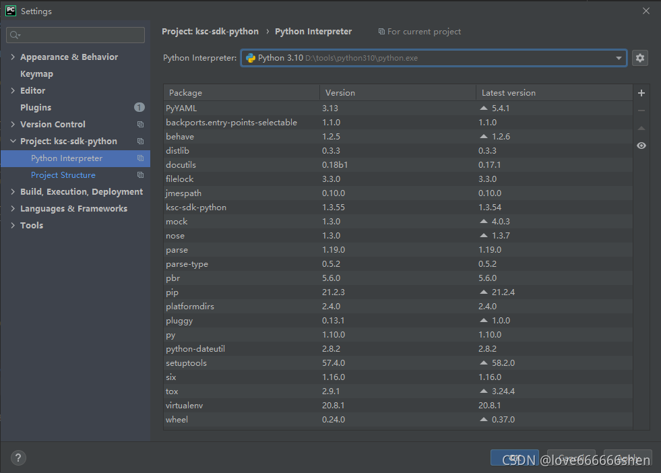Viewport: 661px width, 473px height.
Task: Click the search magnifier in the settings filter
Action: pyautogui.click(x=15, y=34)
